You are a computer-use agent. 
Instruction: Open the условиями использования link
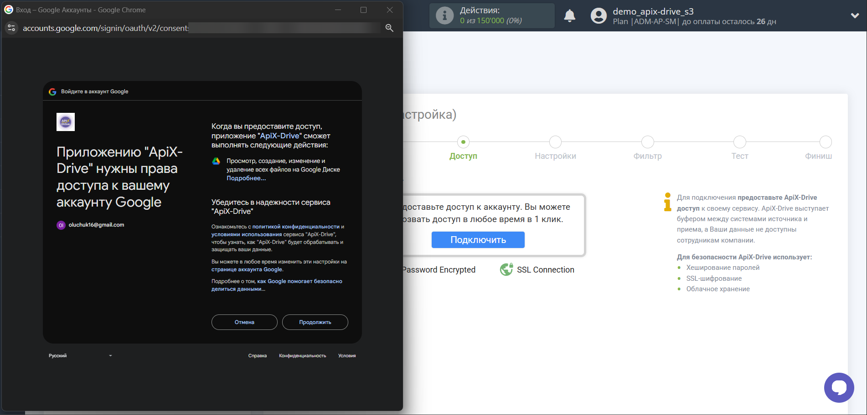tap(247, 234)
